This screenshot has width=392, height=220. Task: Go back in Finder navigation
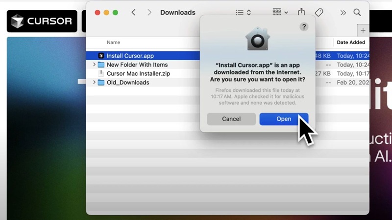point(133,12)
